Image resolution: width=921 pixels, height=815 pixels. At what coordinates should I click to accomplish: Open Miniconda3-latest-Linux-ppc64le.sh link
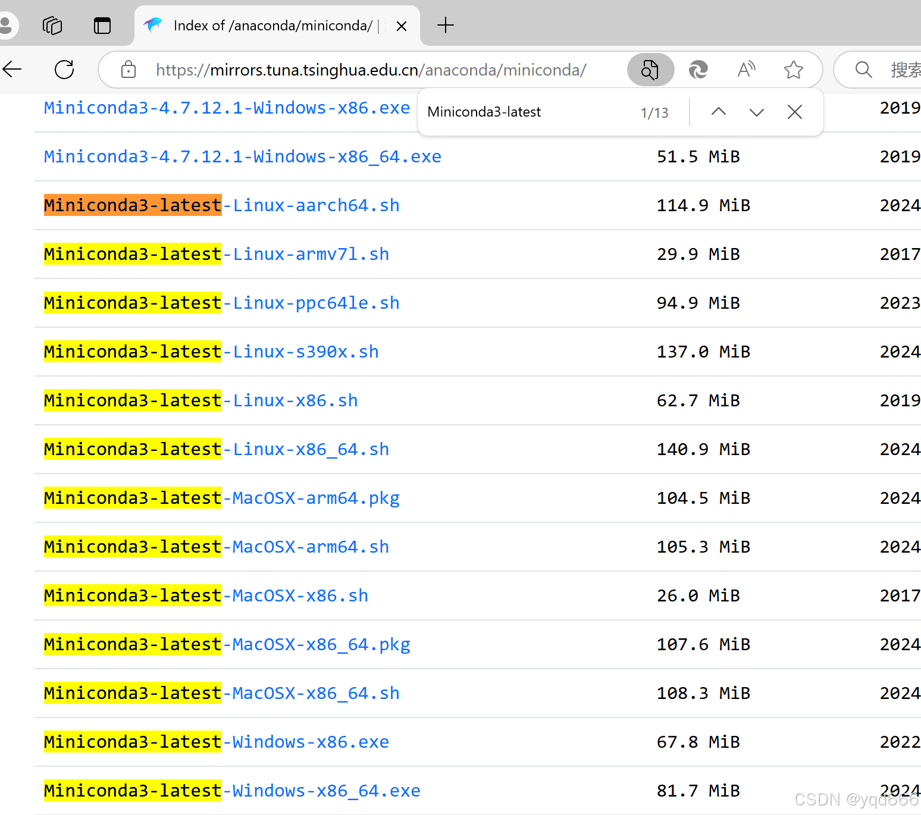coord(222,303)
